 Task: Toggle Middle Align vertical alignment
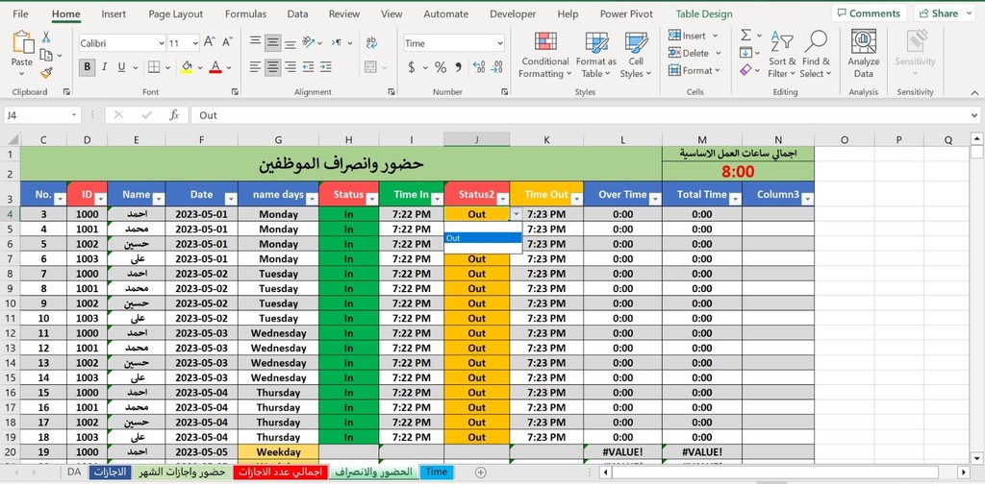click(x=272, y=42)
